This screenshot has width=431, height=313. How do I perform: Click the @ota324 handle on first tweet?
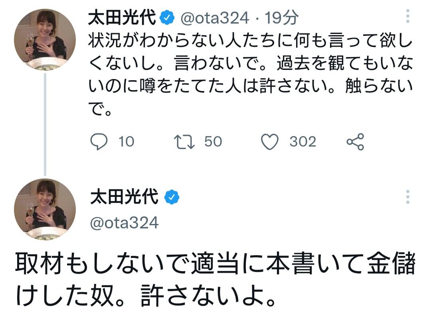(x=215, y=18)
